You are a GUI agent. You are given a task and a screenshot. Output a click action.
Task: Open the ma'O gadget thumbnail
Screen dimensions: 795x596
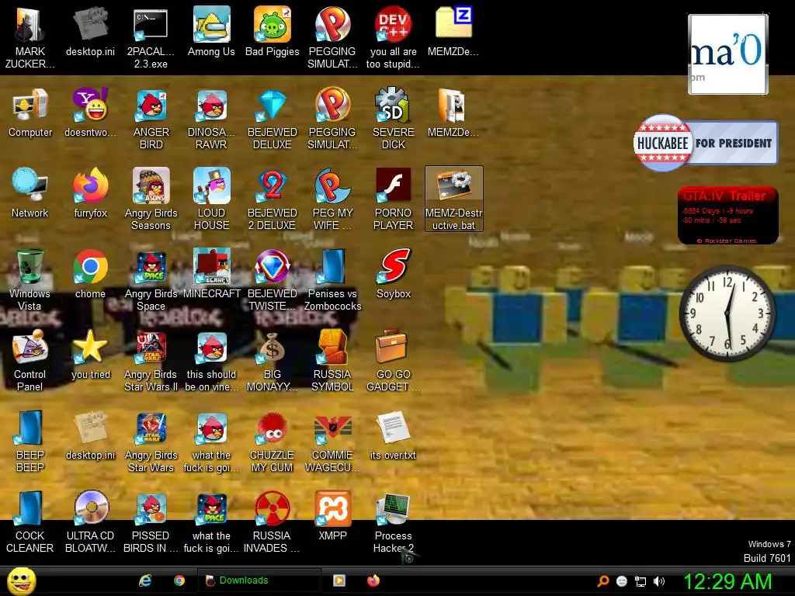point(728,54)
